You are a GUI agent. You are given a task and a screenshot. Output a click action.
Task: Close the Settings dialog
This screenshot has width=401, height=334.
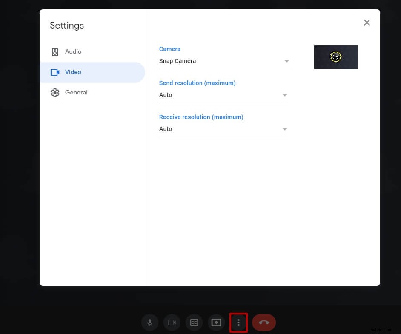pos(367,22)
